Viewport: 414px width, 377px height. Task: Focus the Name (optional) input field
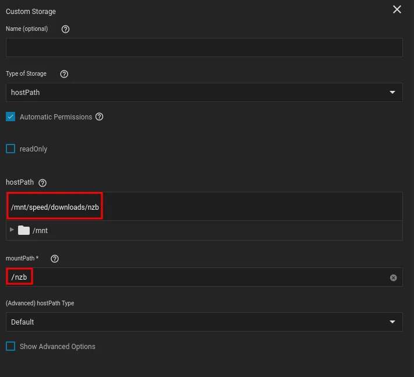[204, 48]
